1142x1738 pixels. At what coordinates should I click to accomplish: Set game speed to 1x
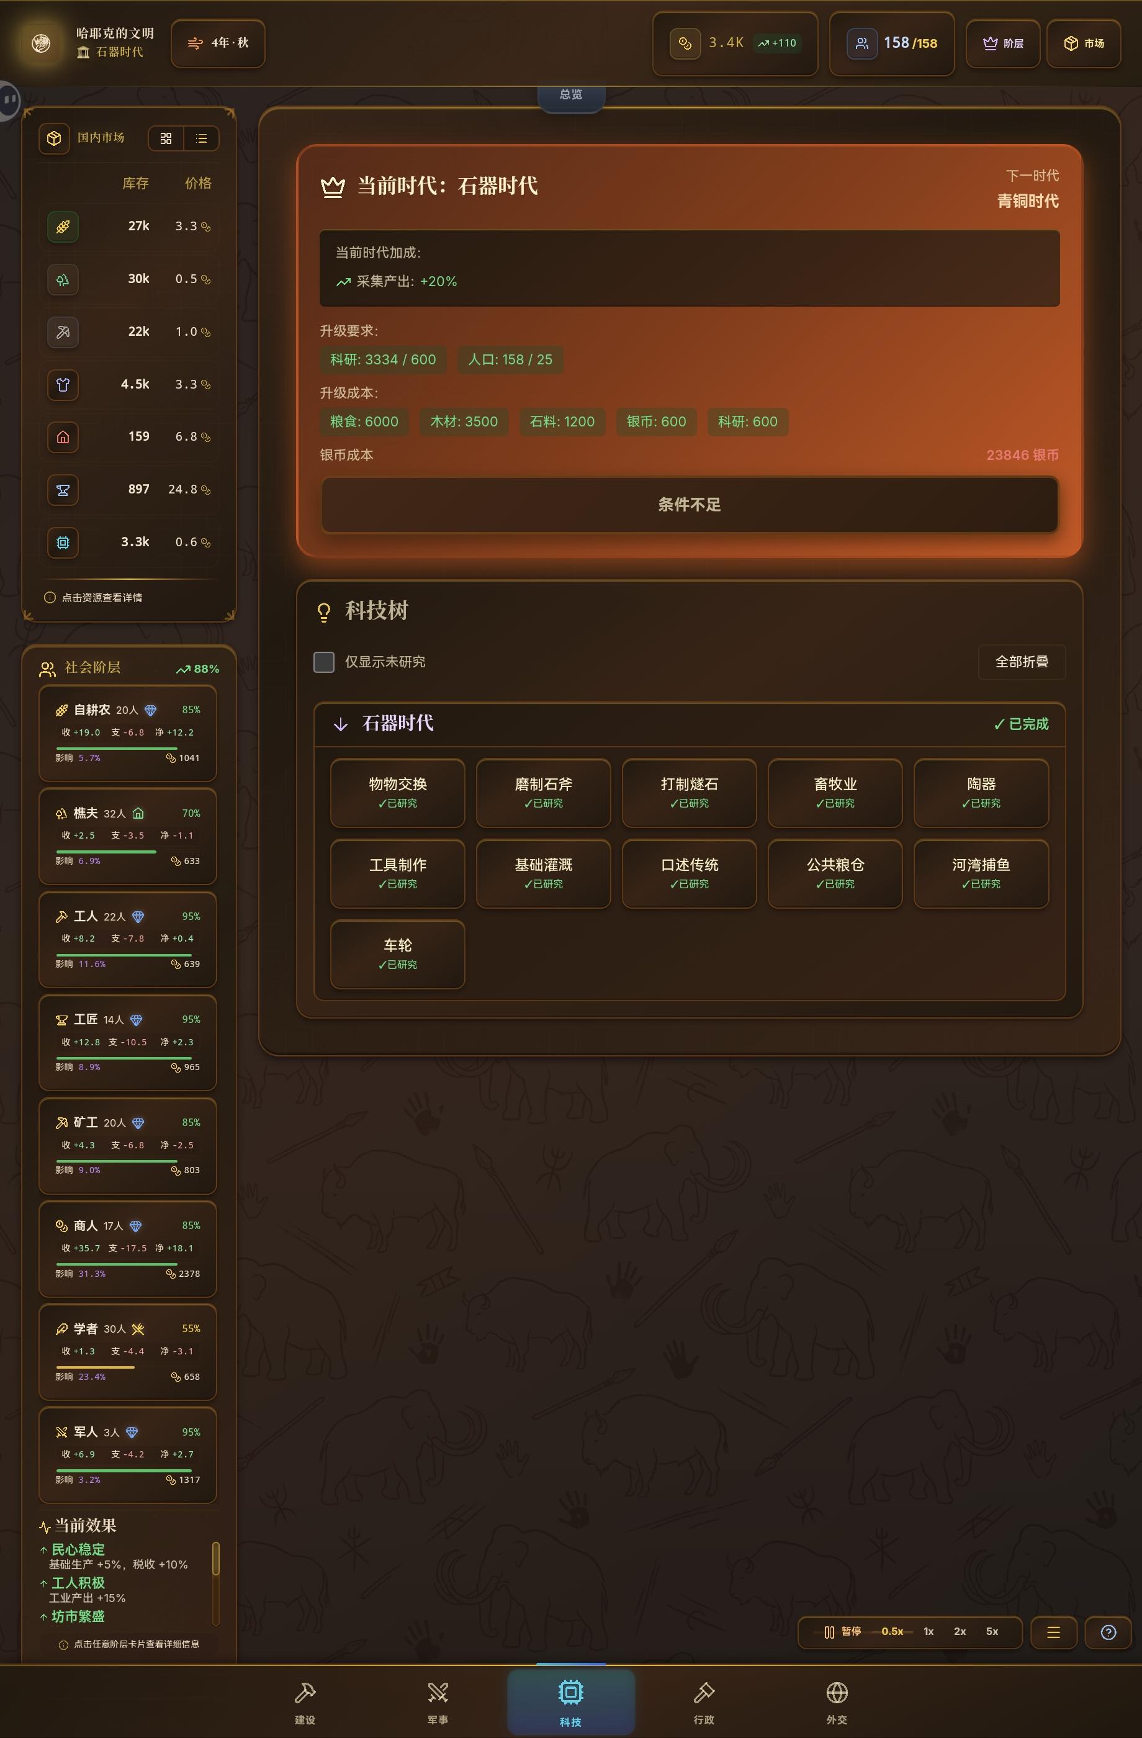(x=928, y=1631)
